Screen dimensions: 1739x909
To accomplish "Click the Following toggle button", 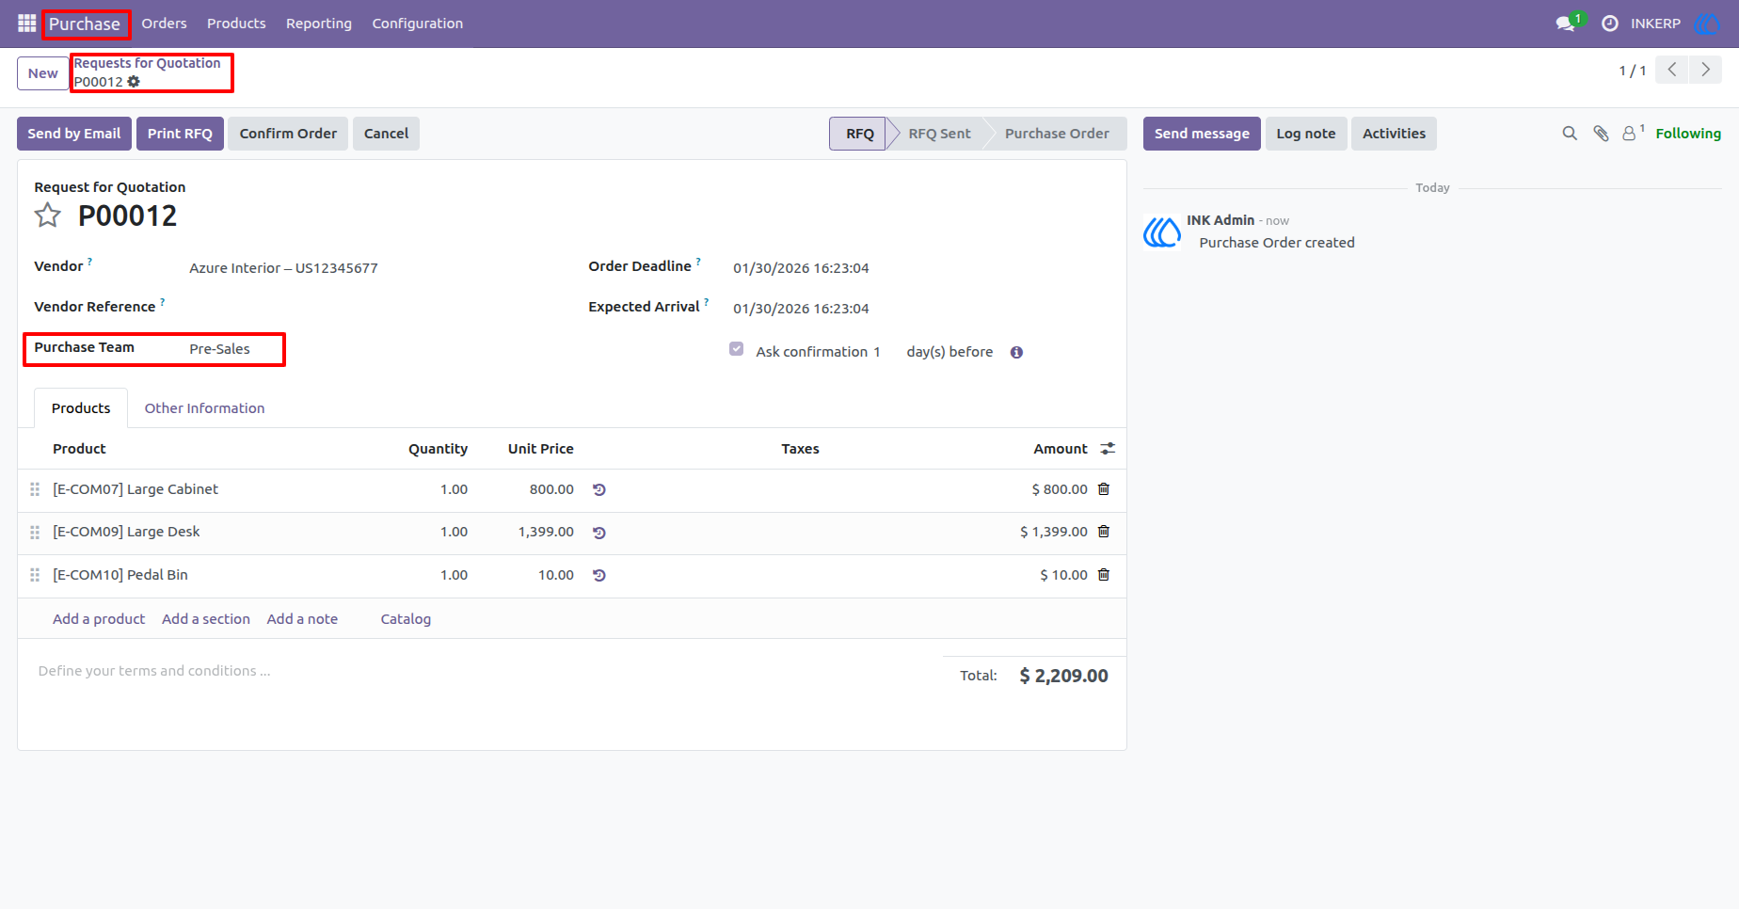I will pos(1688,134).
